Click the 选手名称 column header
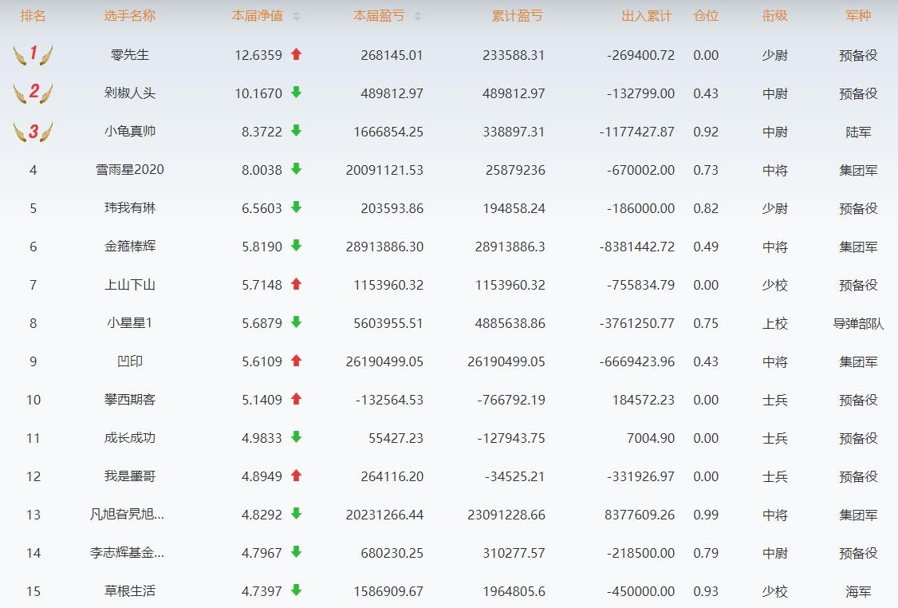Image resolution: width=898 pixels, height=608 pixels. coord(129,16)
